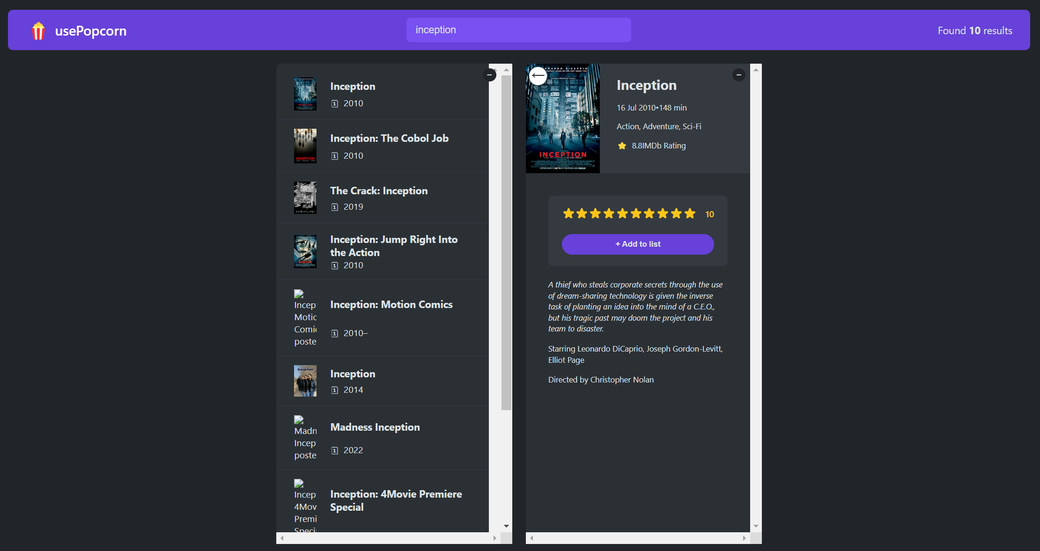The height and width of the screenshot is (551, 1040).
Task: Set rating to two stars
Action: point(582,214)
